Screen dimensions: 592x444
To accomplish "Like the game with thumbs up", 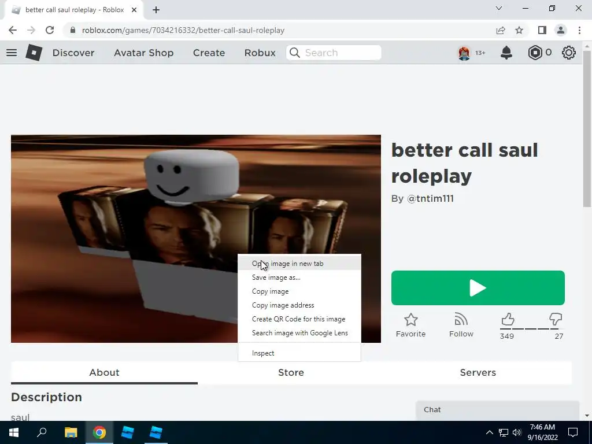I will point(508,319).
